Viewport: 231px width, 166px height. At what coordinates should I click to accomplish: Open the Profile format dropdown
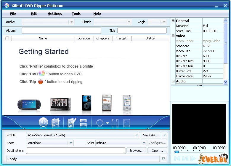[137, 135]
